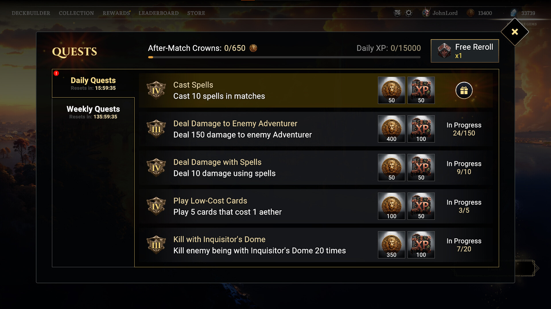
Task: Visit the Store
Action: coord(196,13)
